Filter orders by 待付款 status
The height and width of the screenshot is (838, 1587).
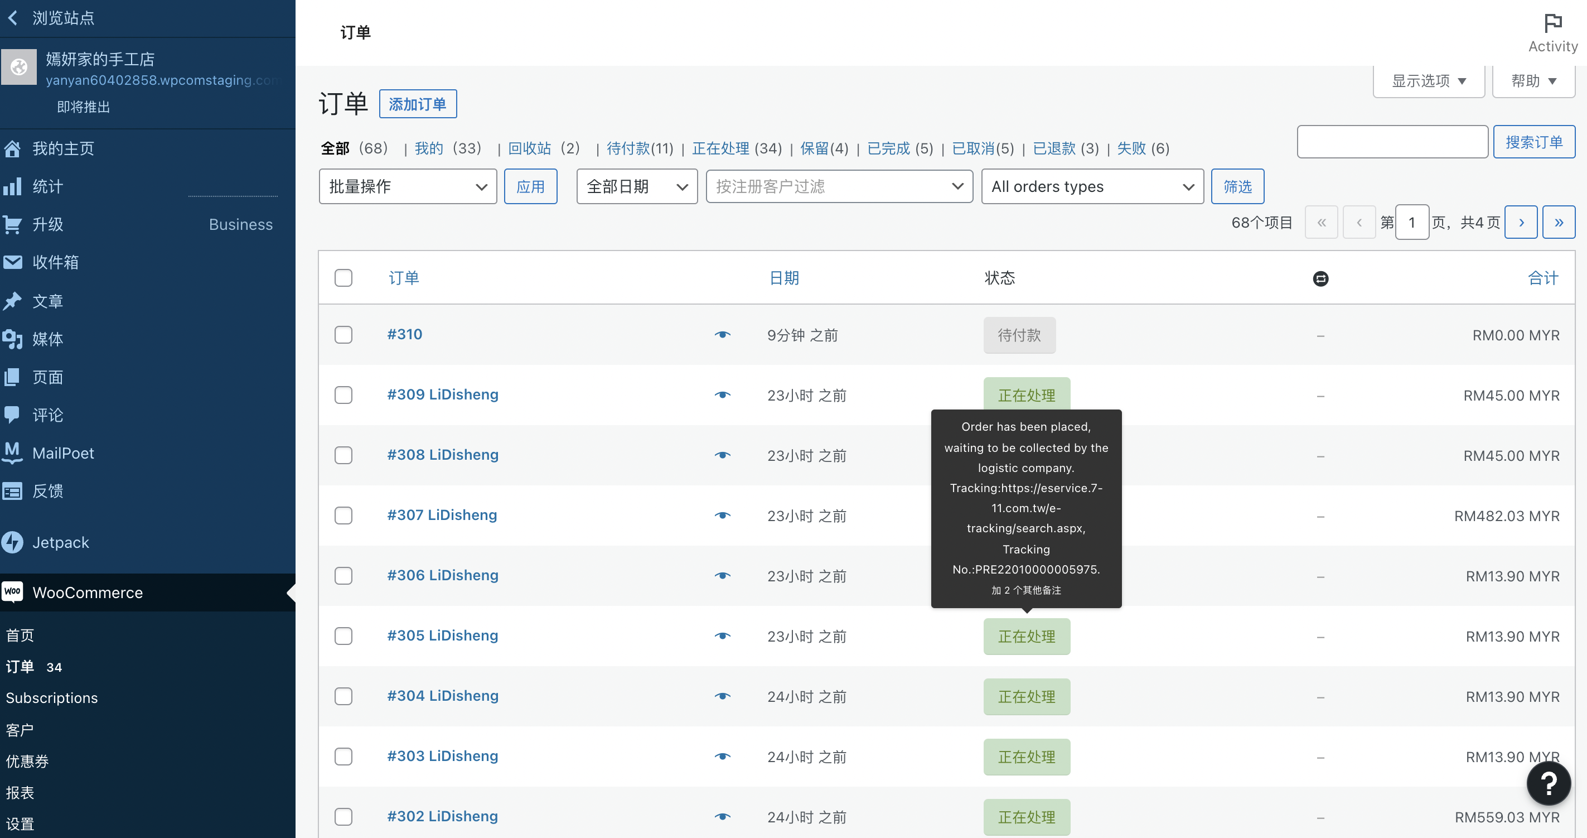pos(628,148)
